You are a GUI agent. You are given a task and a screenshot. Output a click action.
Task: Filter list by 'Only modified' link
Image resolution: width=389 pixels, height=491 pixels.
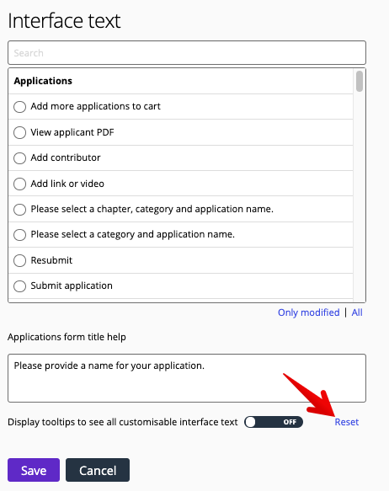pyautogui.click(x=308, y=312)
